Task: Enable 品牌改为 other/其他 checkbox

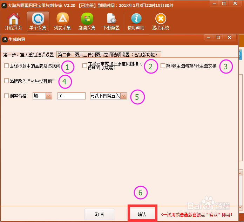Action: [x=7, y=81]
